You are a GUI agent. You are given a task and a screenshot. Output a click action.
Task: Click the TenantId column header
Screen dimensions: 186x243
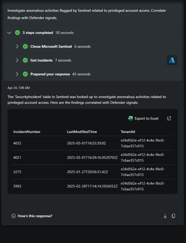pos(128,132)
